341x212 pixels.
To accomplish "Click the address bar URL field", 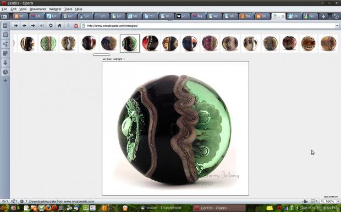I will coord(209,26).
